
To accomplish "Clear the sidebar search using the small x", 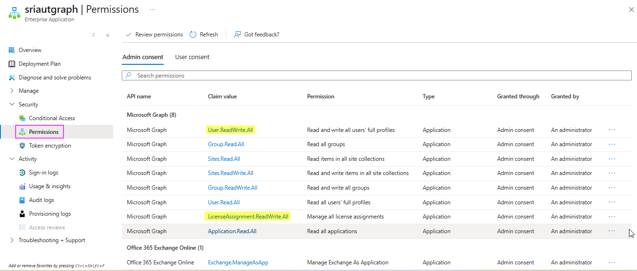I will (x=93, y=35).
